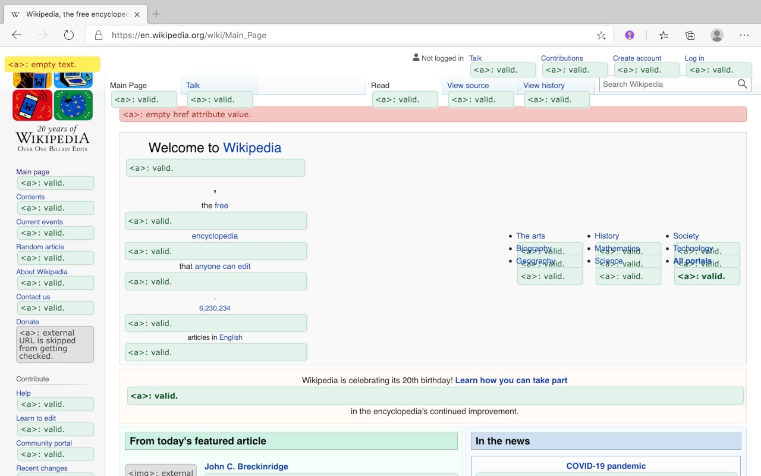This screenshot has height=476, width=761.
Task: Click the Log in link
Action: pyautogui.click(x=694, y=58)
